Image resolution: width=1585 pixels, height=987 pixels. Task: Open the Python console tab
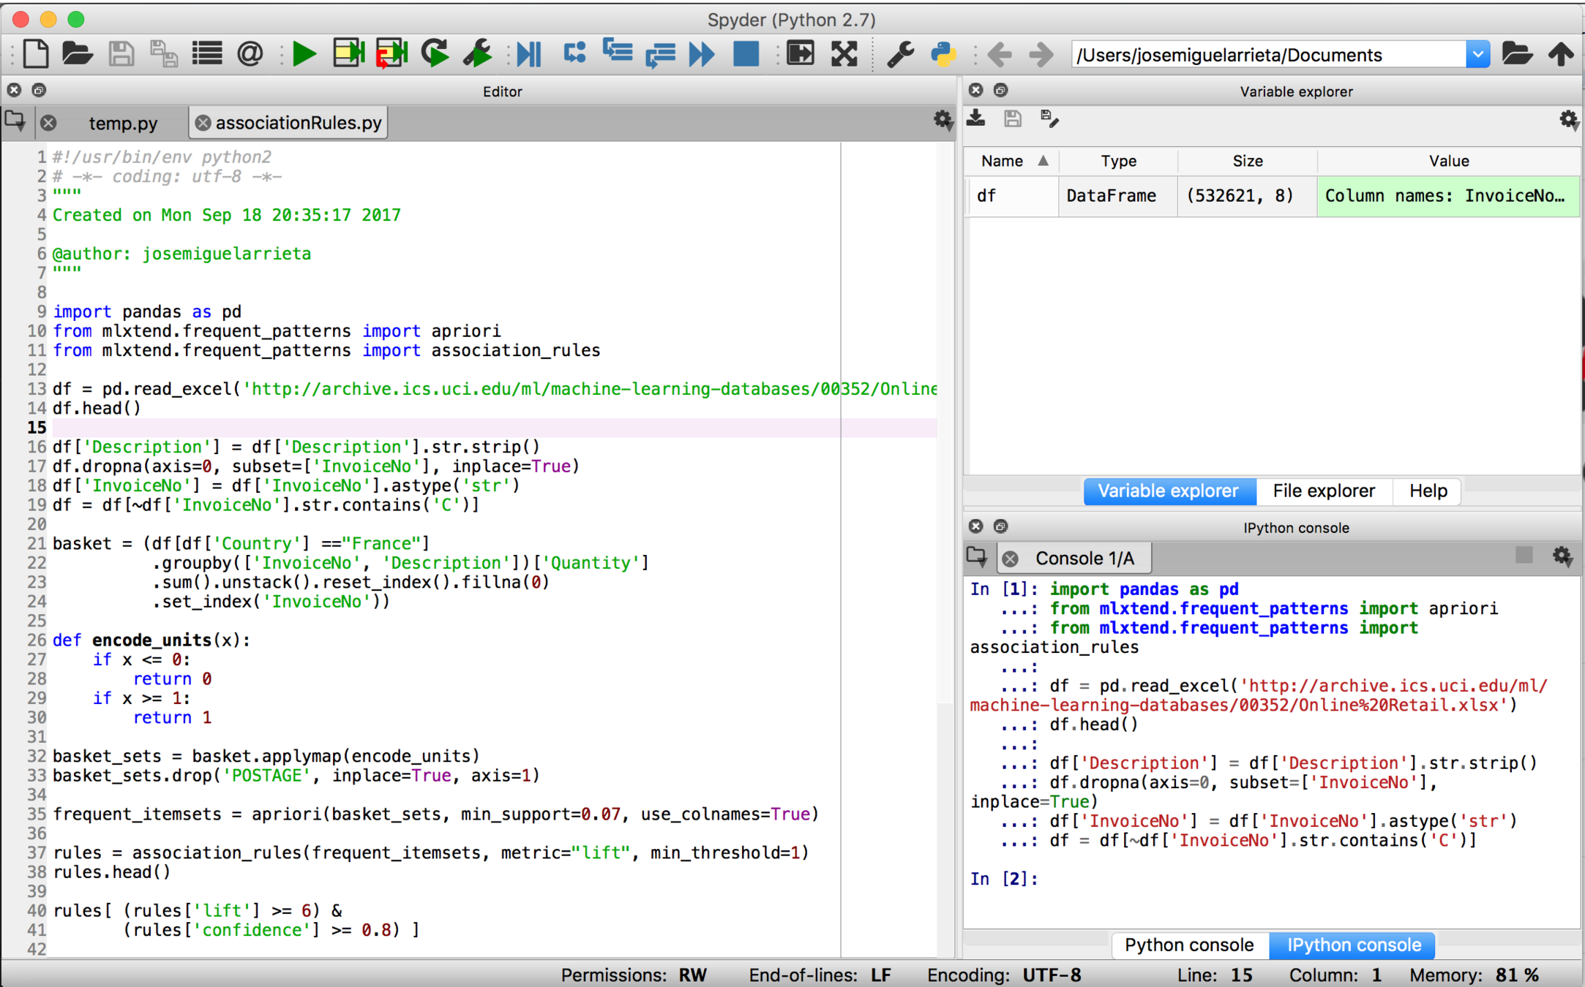click(x=1188, y=945)
